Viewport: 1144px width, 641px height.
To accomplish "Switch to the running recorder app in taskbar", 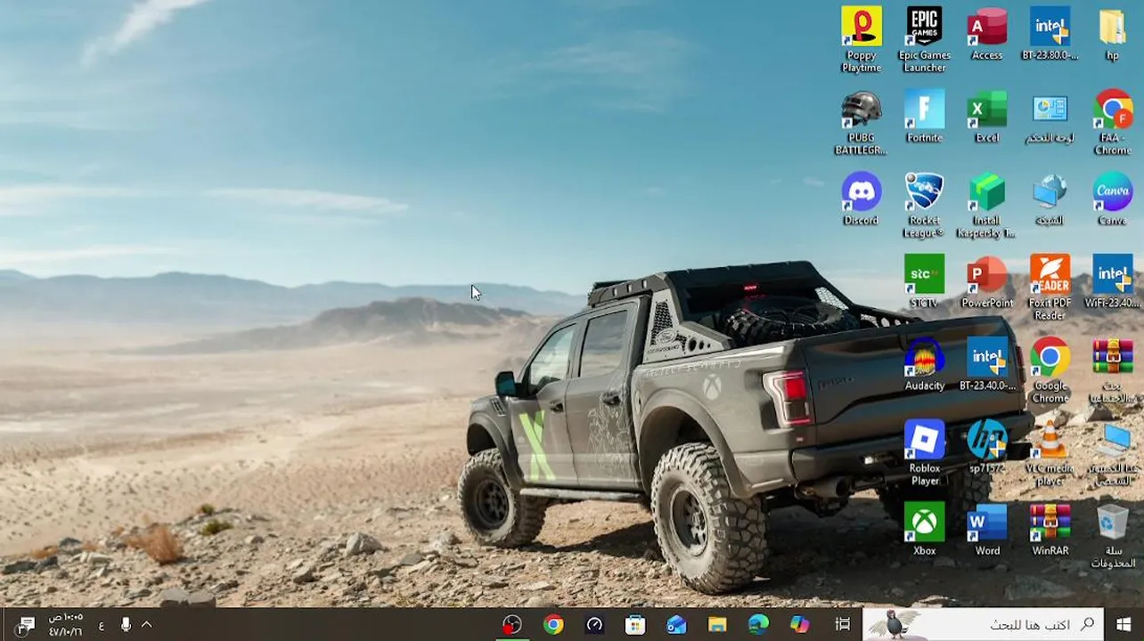I will (511, 624).
